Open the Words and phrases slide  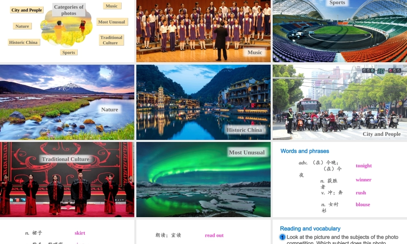[340, 179]
